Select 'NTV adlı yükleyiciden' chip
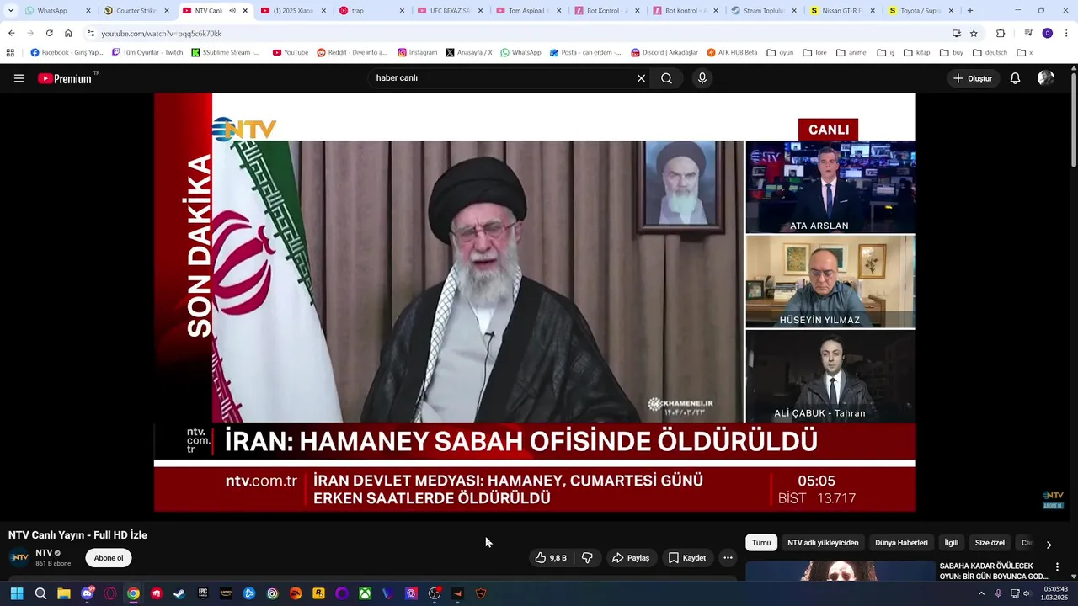 [x=823, y=543]
